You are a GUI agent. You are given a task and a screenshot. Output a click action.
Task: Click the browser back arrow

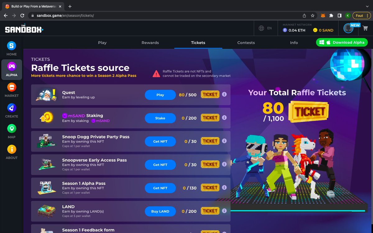6,16
